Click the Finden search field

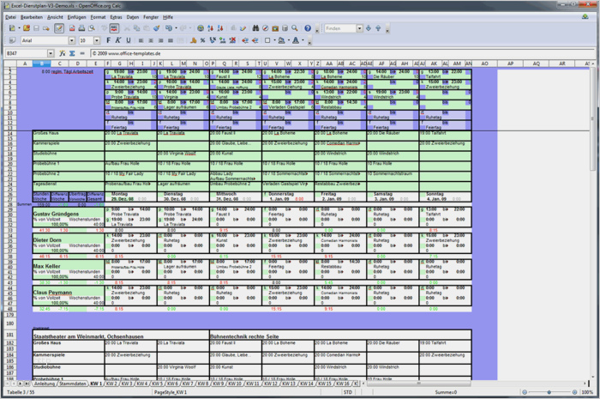(x=340, y=28)
